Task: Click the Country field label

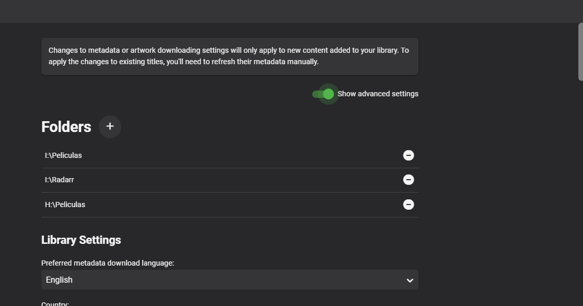Action: (x=55, y=303)
